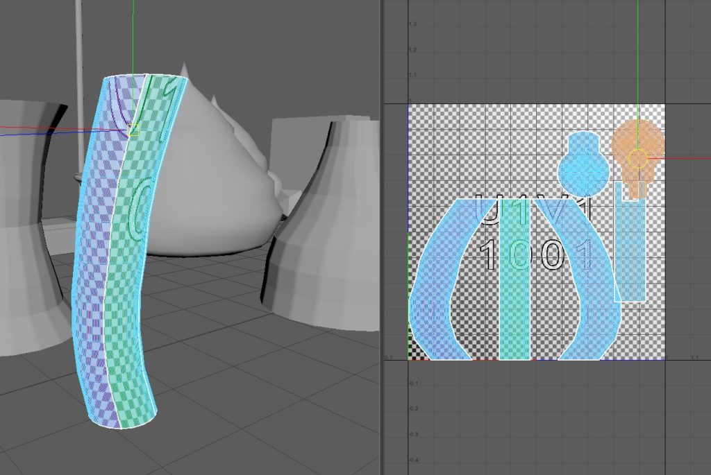Click the thin vertical pole in 3D viewport
The image size is (711, 475).
coord(78,42)
